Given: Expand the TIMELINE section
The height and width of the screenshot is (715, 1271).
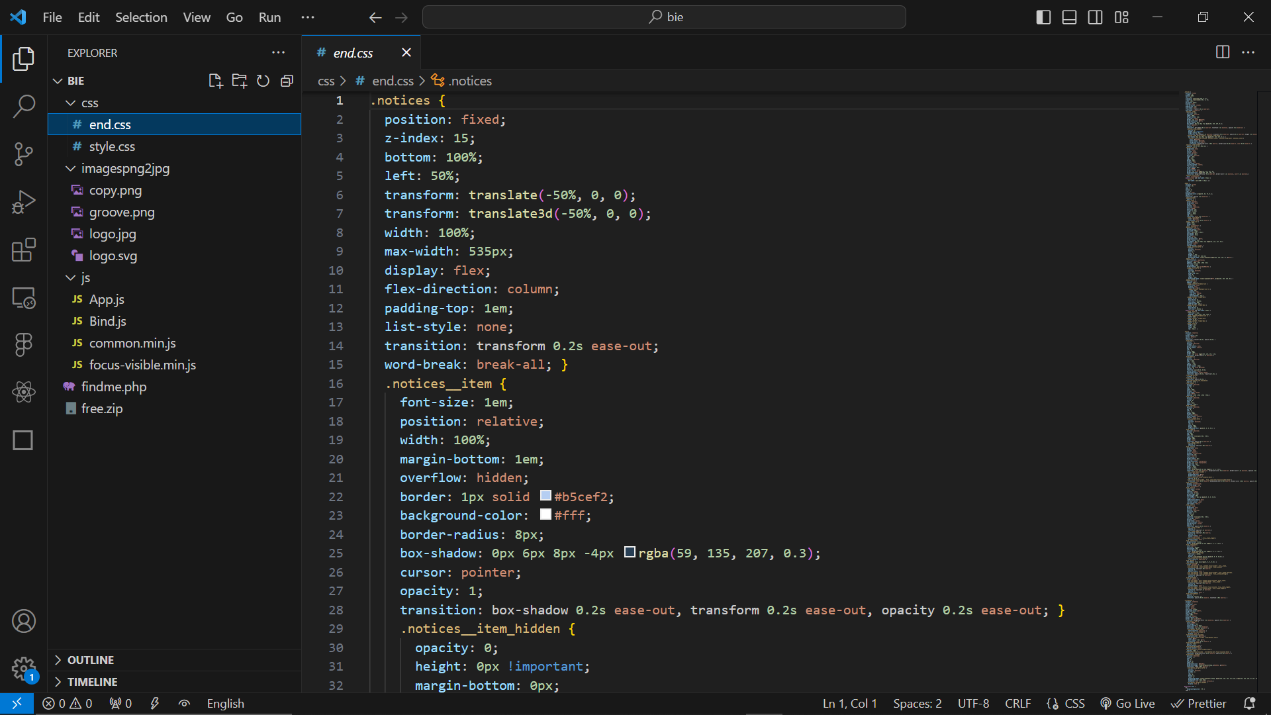Looking at the screenshot, I should click(x=92, y=682).
